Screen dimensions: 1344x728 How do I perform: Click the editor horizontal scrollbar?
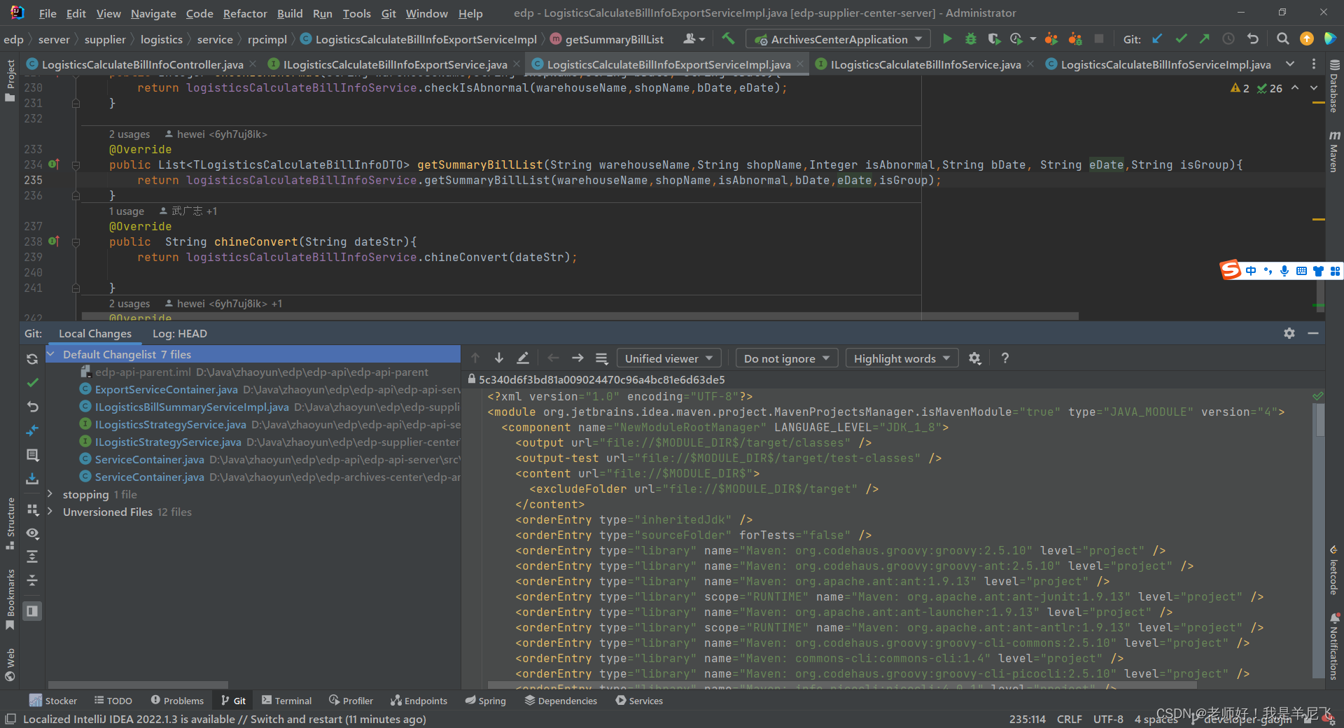click(580, 316)
